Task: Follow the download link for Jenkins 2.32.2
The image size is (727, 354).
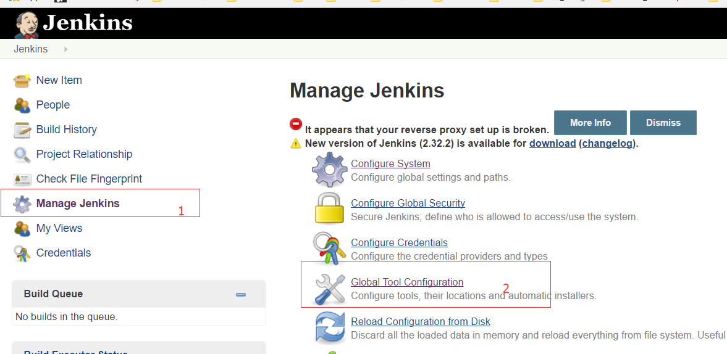Action: point(552,144)
